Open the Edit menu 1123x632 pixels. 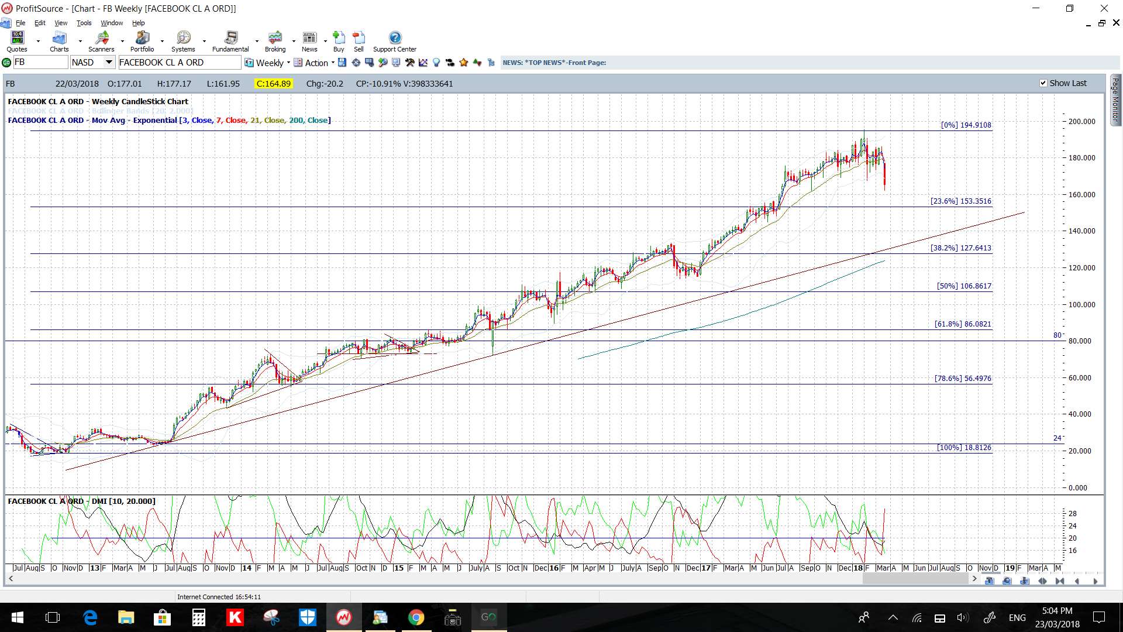coord(40,23)
